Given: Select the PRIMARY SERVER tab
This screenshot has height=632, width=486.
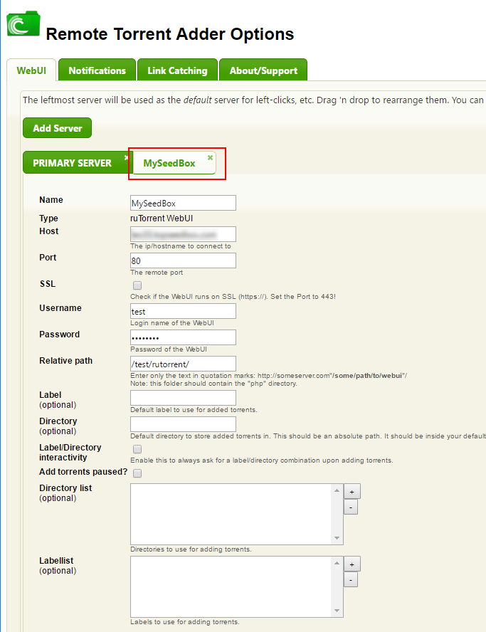Looking at the screenshot, I should pyautogui.click(x=72, y=163).
